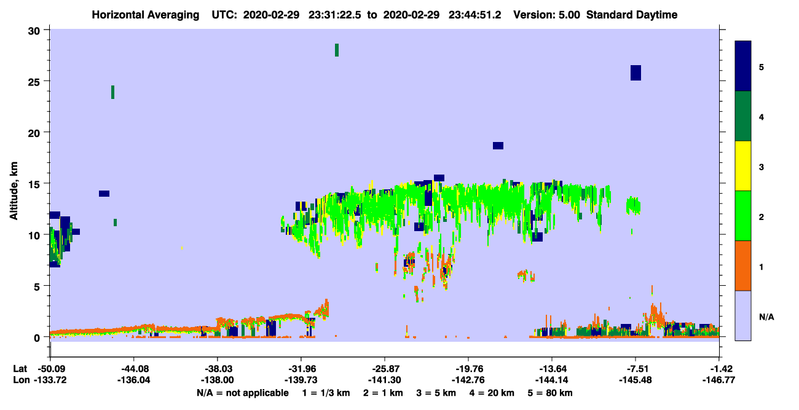Click the colorbar label 4

click(762, 116)
